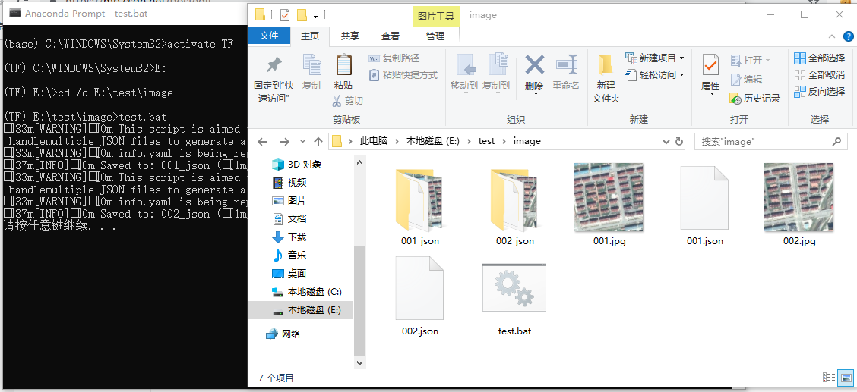Screen dimensions: 857x392
Task: Click the Refresh button beside address bar
Action: 678,142
